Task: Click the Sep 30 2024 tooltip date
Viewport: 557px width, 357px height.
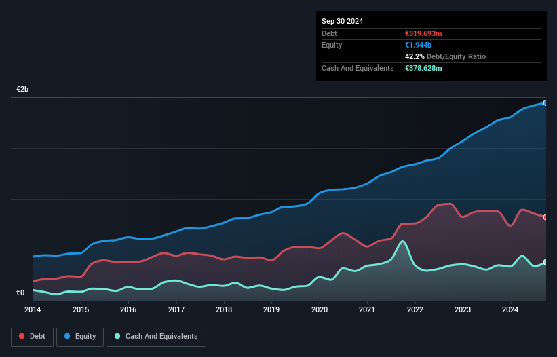Action: 342,21
